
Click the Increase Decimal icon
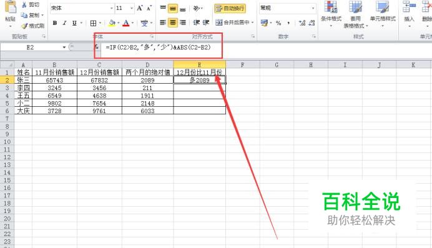pyautogui.click(x=302, y=23)
